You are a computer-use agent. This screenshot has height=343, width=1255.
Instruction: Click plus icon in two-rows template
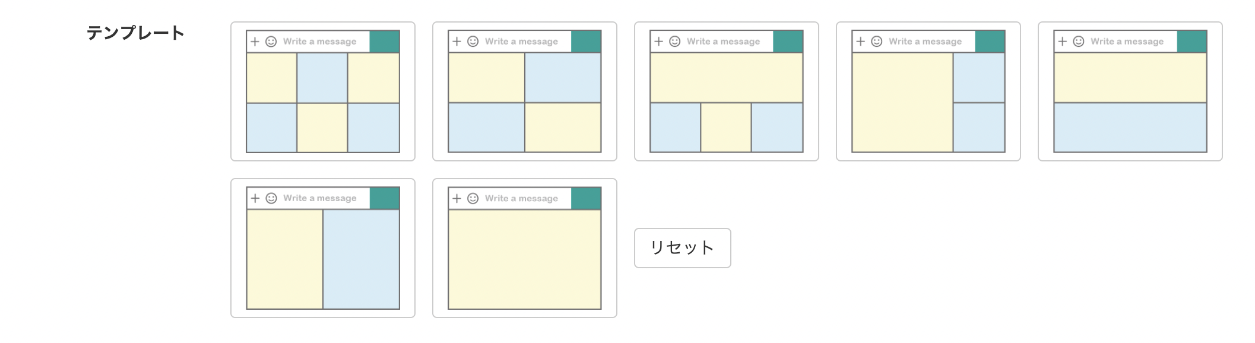(x=1062, y=42)
